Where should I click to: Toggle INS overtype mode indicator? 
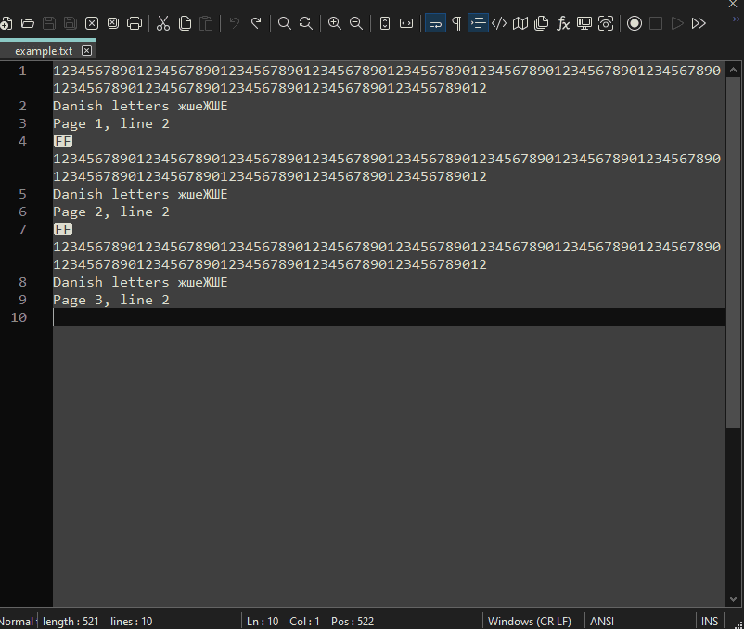click(710, 621)
